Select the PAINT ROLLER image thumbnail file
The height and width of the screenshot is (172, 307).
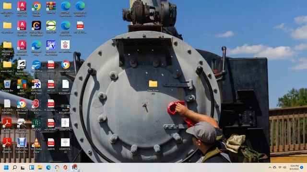(65, 109)
